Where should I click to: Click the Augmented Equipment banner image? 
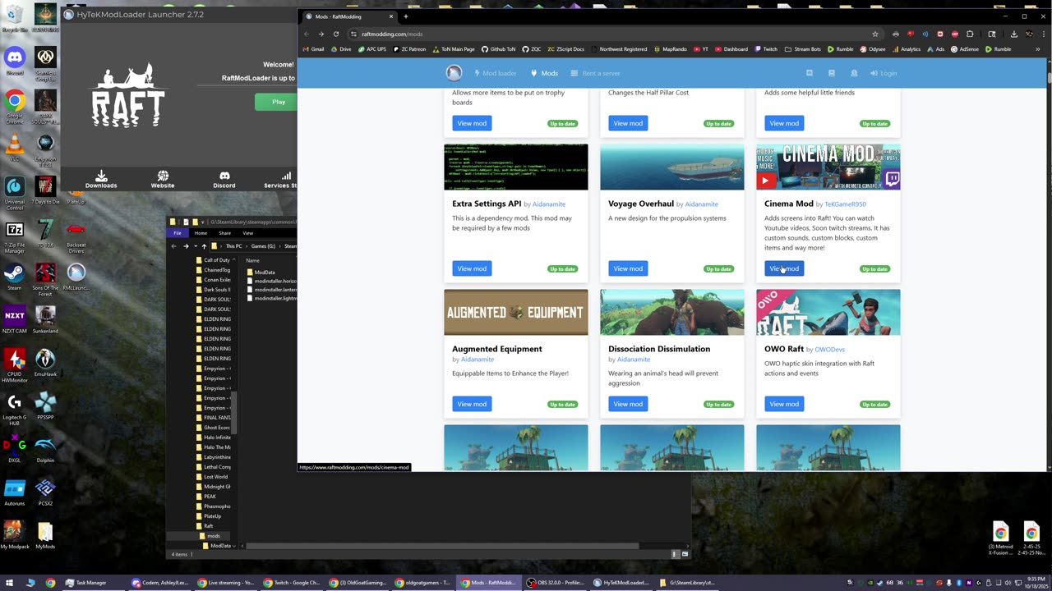(515, 312)
